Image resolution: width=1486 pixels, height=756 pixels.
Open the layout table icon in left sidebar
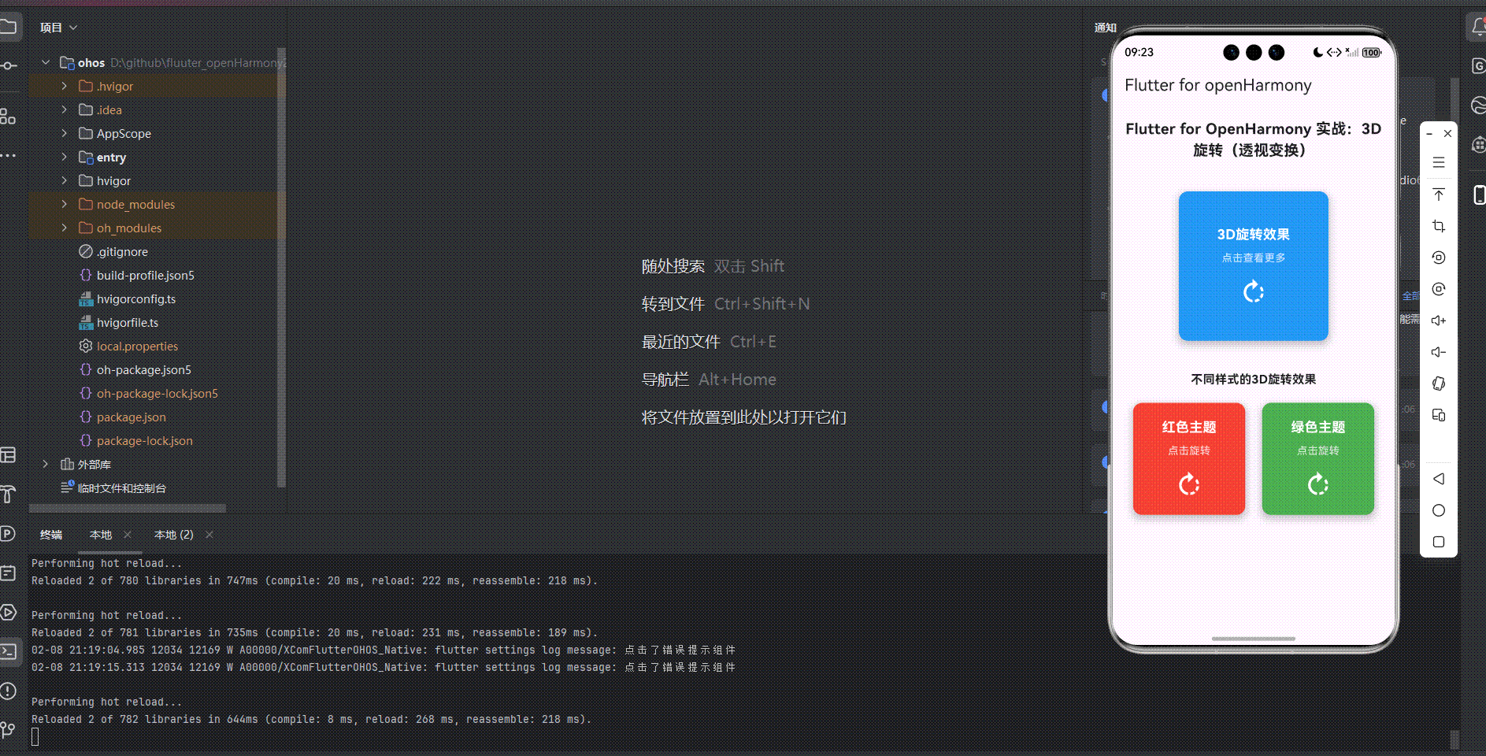8,455
